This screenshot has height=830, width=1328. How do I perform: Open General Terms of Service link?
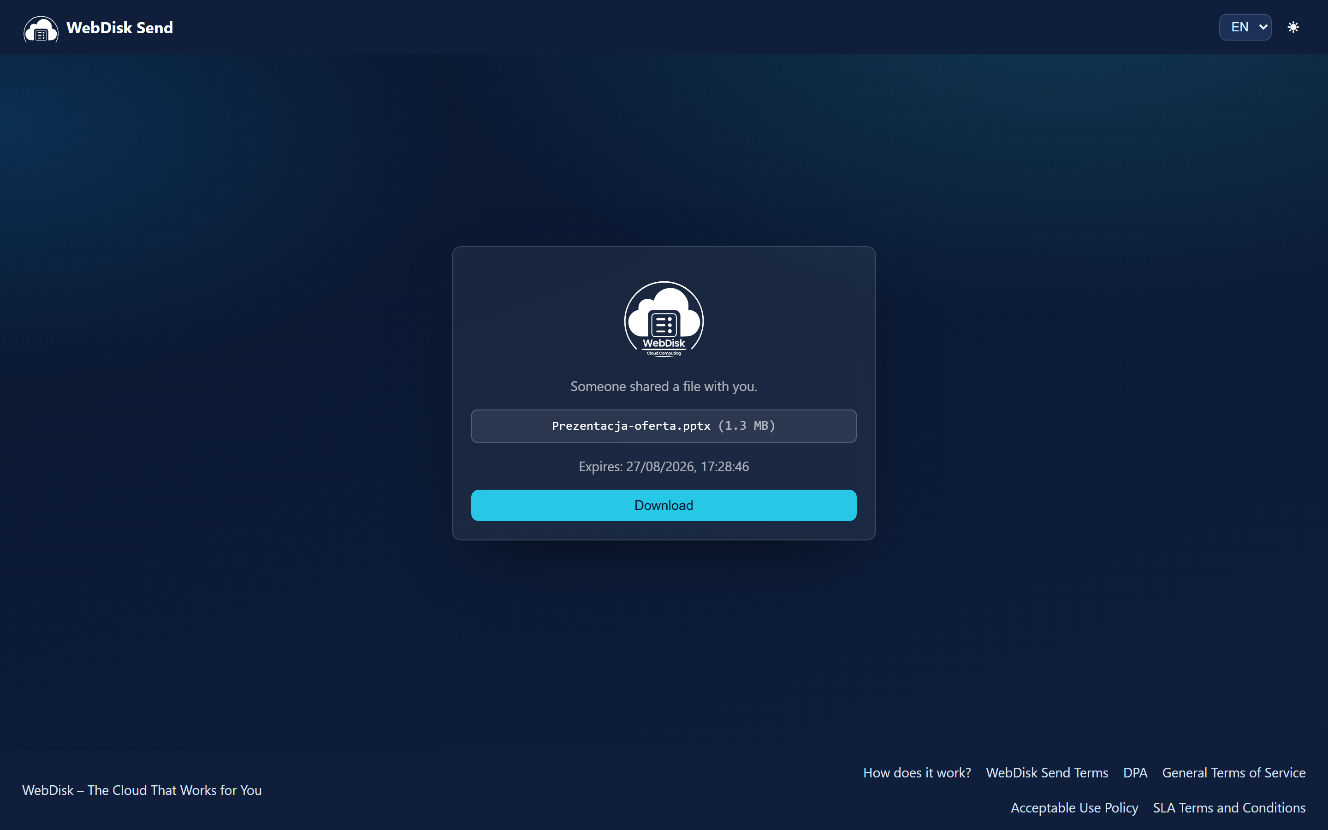pos(1233,772)
